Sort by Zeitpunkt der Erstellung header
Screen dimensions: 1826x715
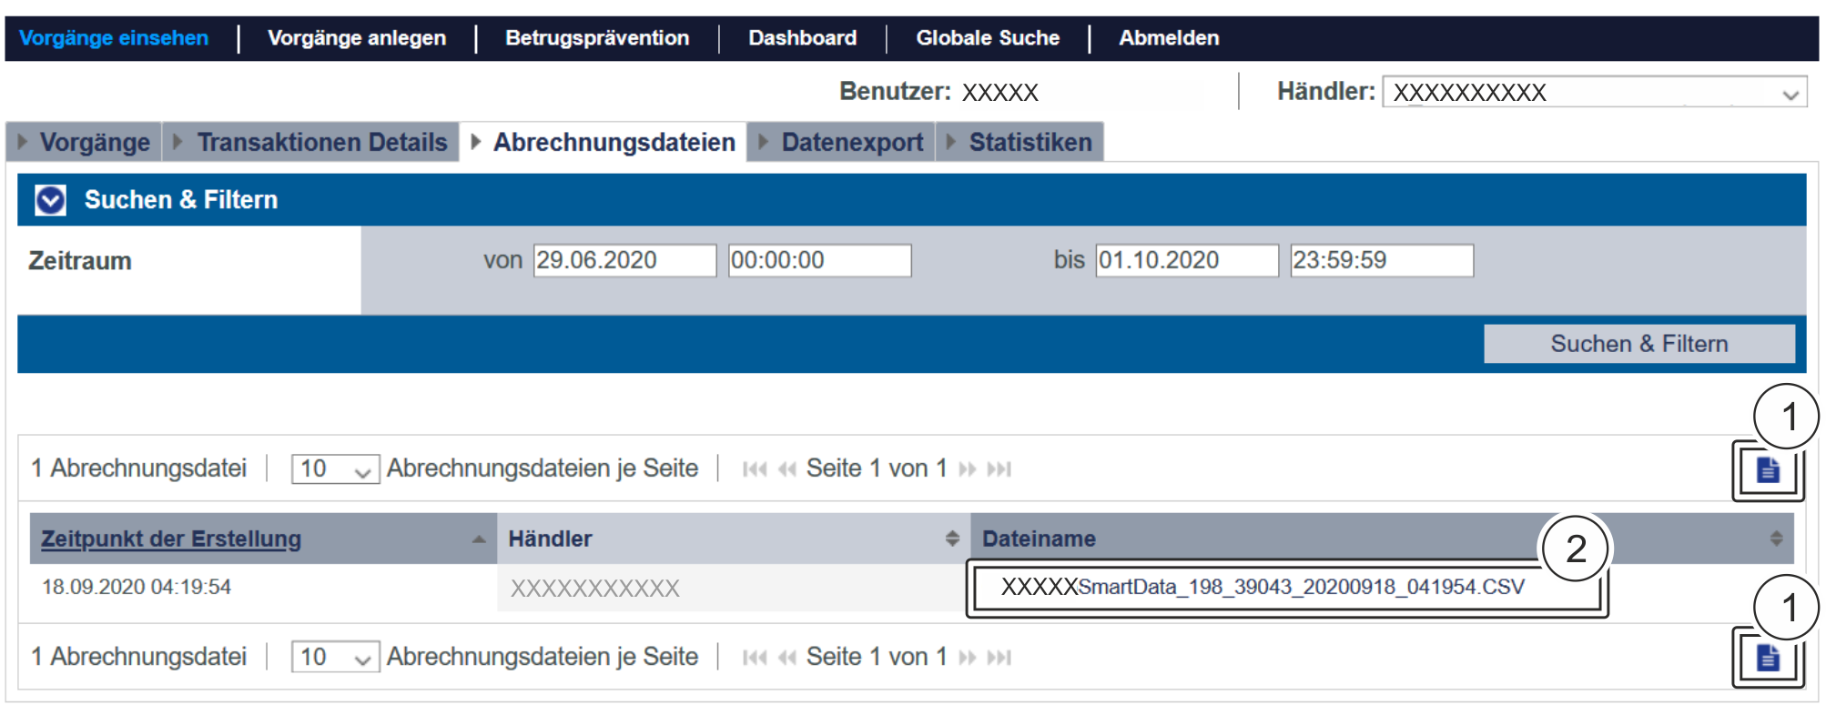pyautogui.click(x=171, y=539)
